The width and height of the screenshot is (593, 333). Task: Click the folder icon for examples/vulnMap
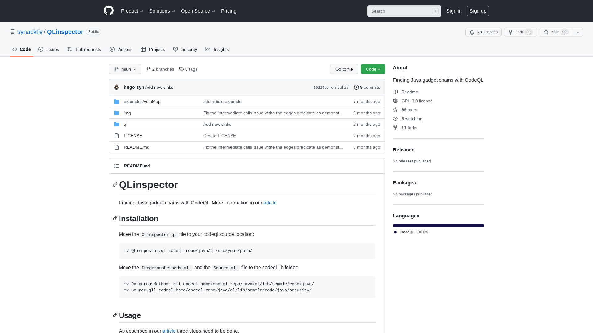point(116,101)
